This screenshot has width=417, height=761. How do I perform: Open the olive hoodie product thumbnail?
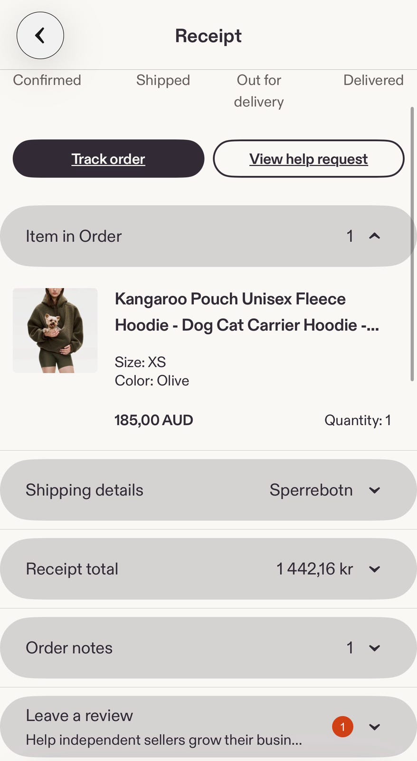55,331
